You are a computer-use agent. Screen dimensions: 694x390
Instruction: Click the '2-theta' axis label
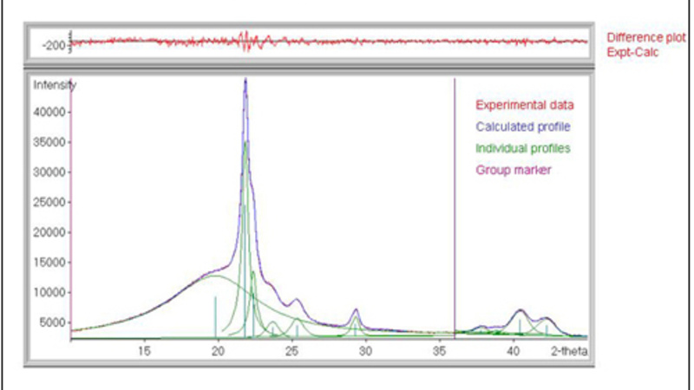pos(569,352)
